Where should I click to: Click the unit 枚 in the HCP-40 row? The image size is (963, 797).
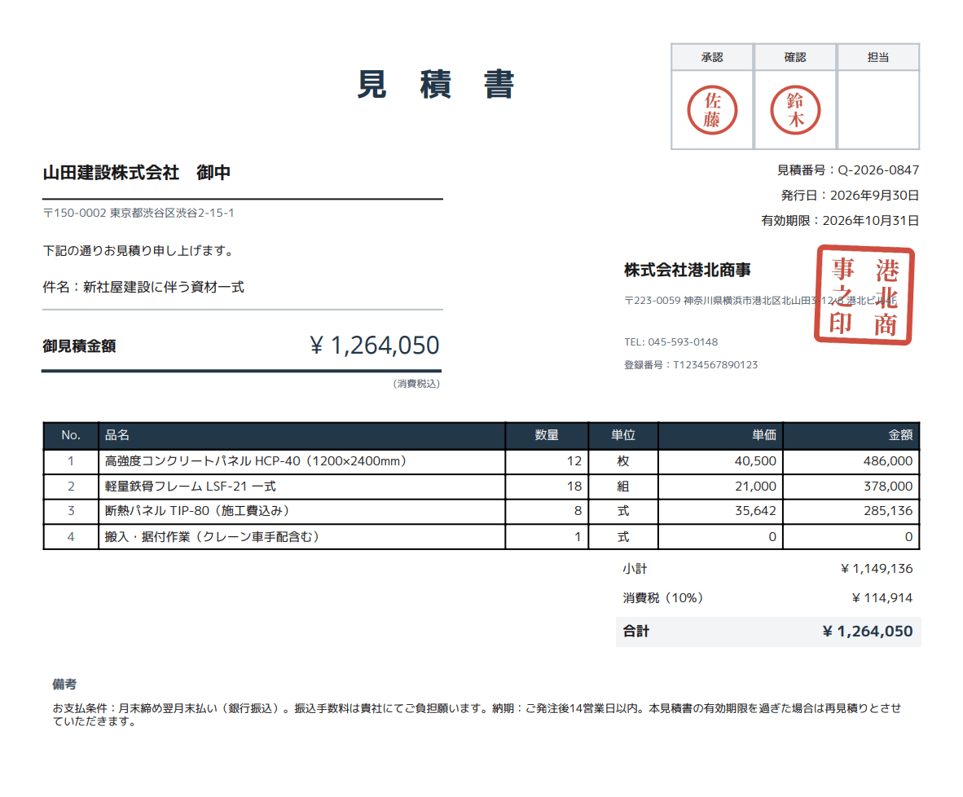point(622,461)
